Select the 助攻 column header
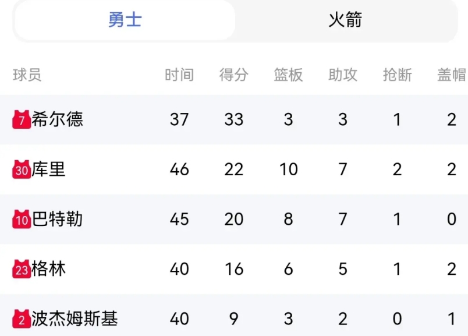This screenshot has width=468, height=336. pos(343,75)
